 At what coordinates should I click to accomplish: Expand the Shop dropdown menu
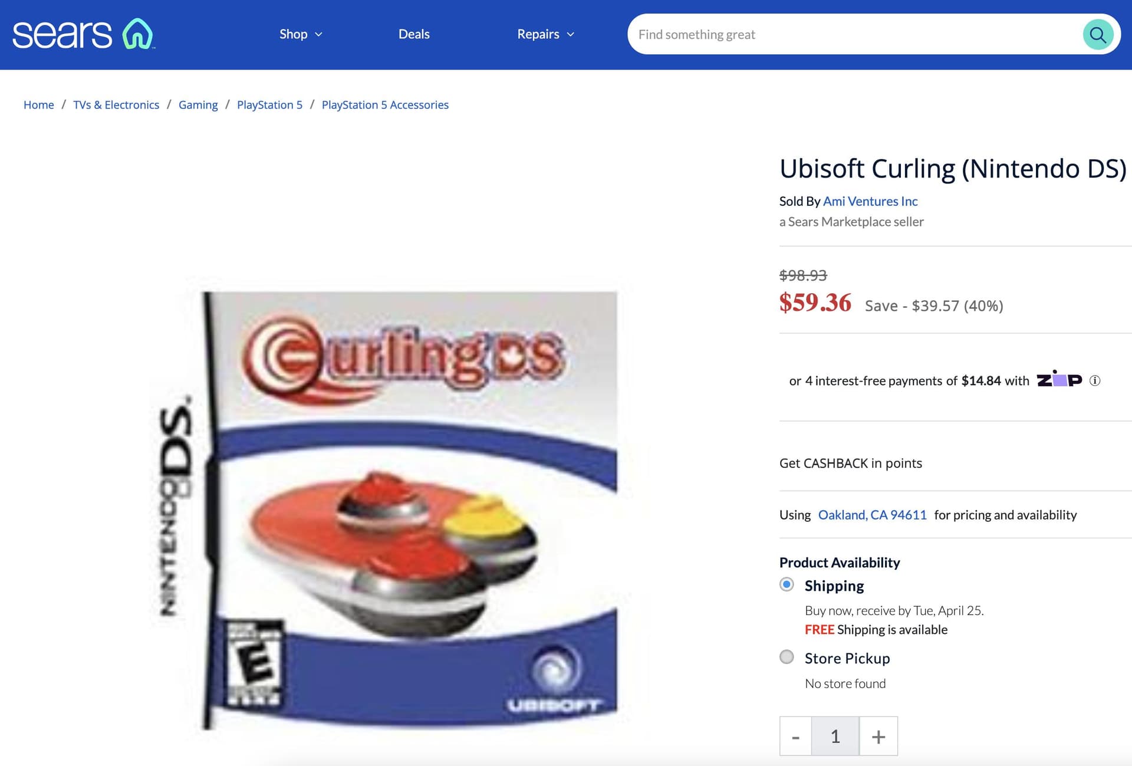pyautogui.click(x=301, y=34)
